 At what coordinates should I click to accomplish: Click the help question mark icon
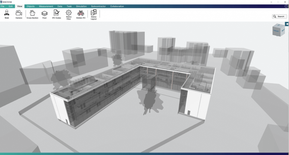286,6
